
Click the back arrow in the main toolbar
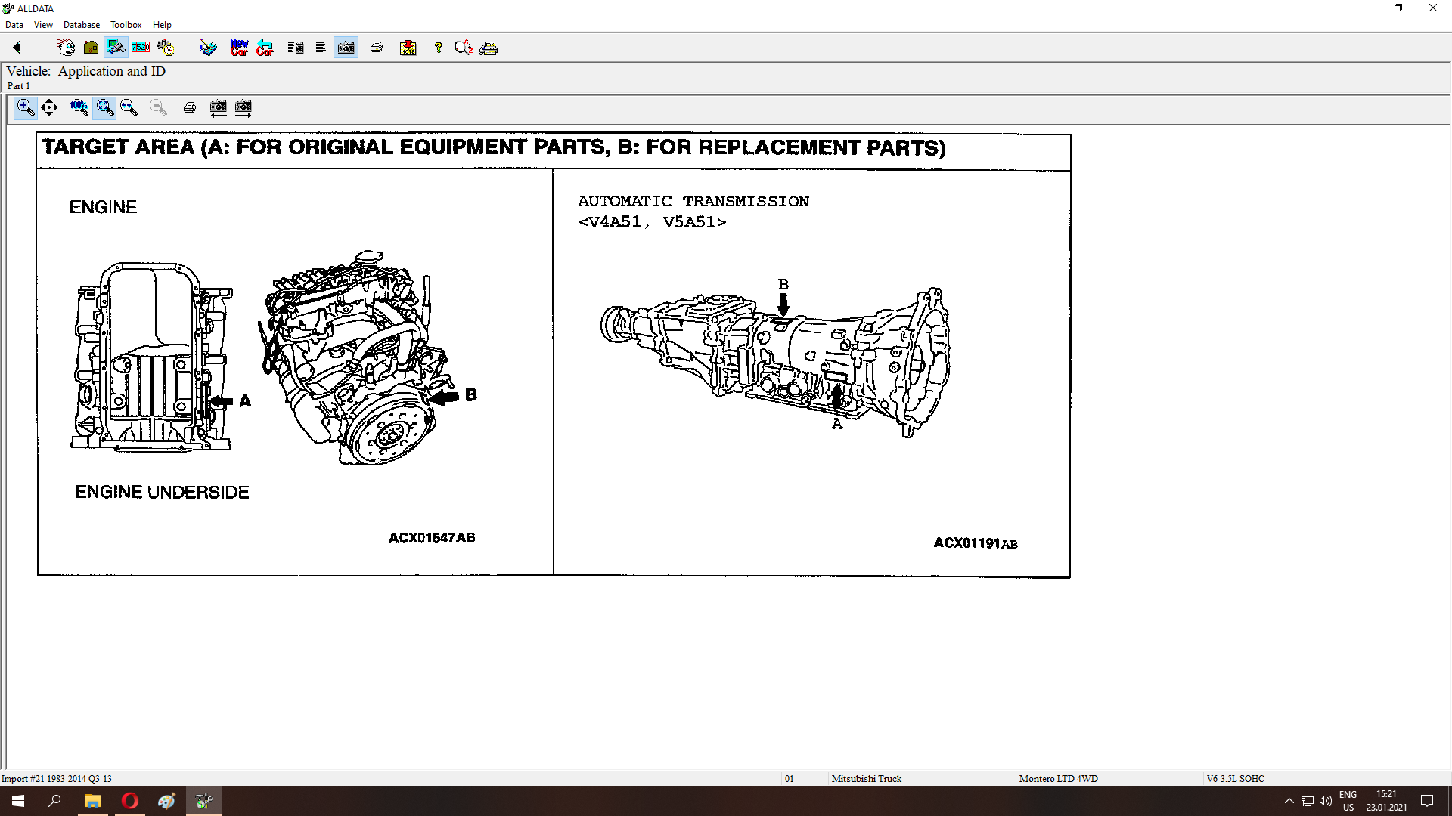coord(17,48)
